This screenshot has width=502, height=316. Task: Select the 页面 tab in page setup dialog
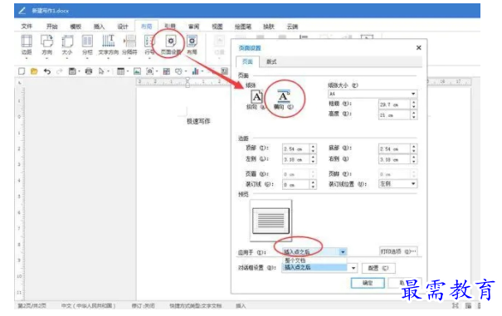247,61
